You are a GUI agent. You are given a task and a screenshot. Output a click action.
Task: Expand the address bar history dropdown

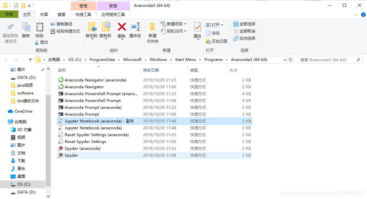pyautogui.click(x=285, y=60)
